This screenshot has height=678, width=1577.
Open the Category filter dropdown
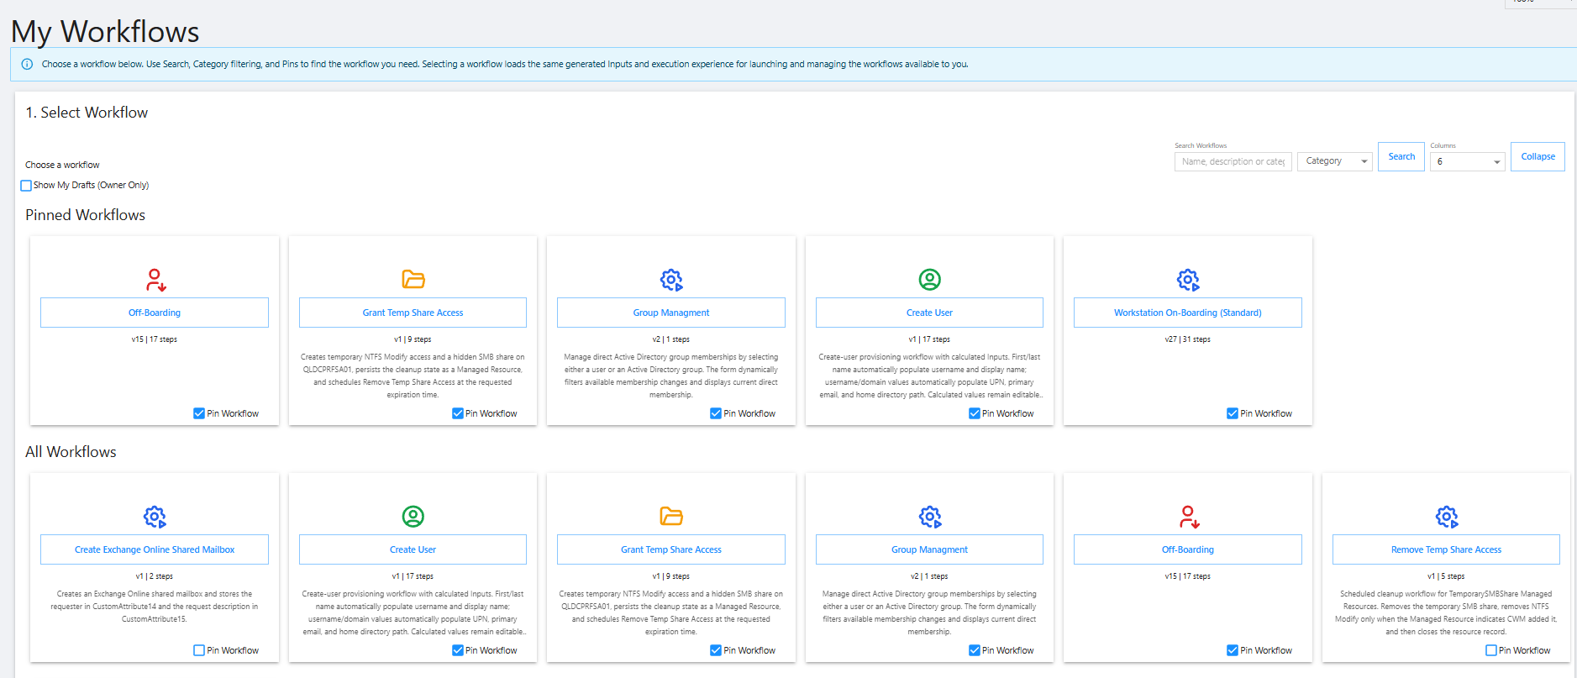(1335, 160)
